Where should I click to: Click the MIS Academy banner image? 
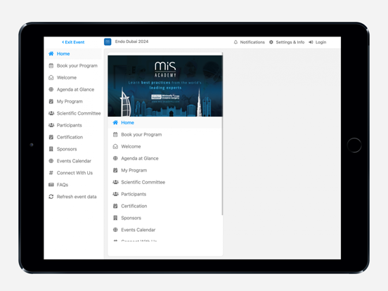[165, 86]
